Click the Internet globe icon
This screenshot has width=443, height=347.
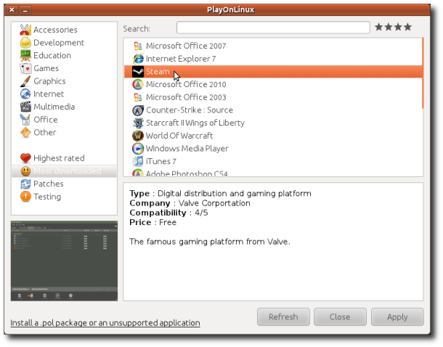coord(25,94)
